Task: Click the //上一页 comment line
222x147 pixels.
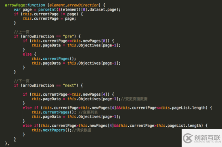Action: point(22,32)
